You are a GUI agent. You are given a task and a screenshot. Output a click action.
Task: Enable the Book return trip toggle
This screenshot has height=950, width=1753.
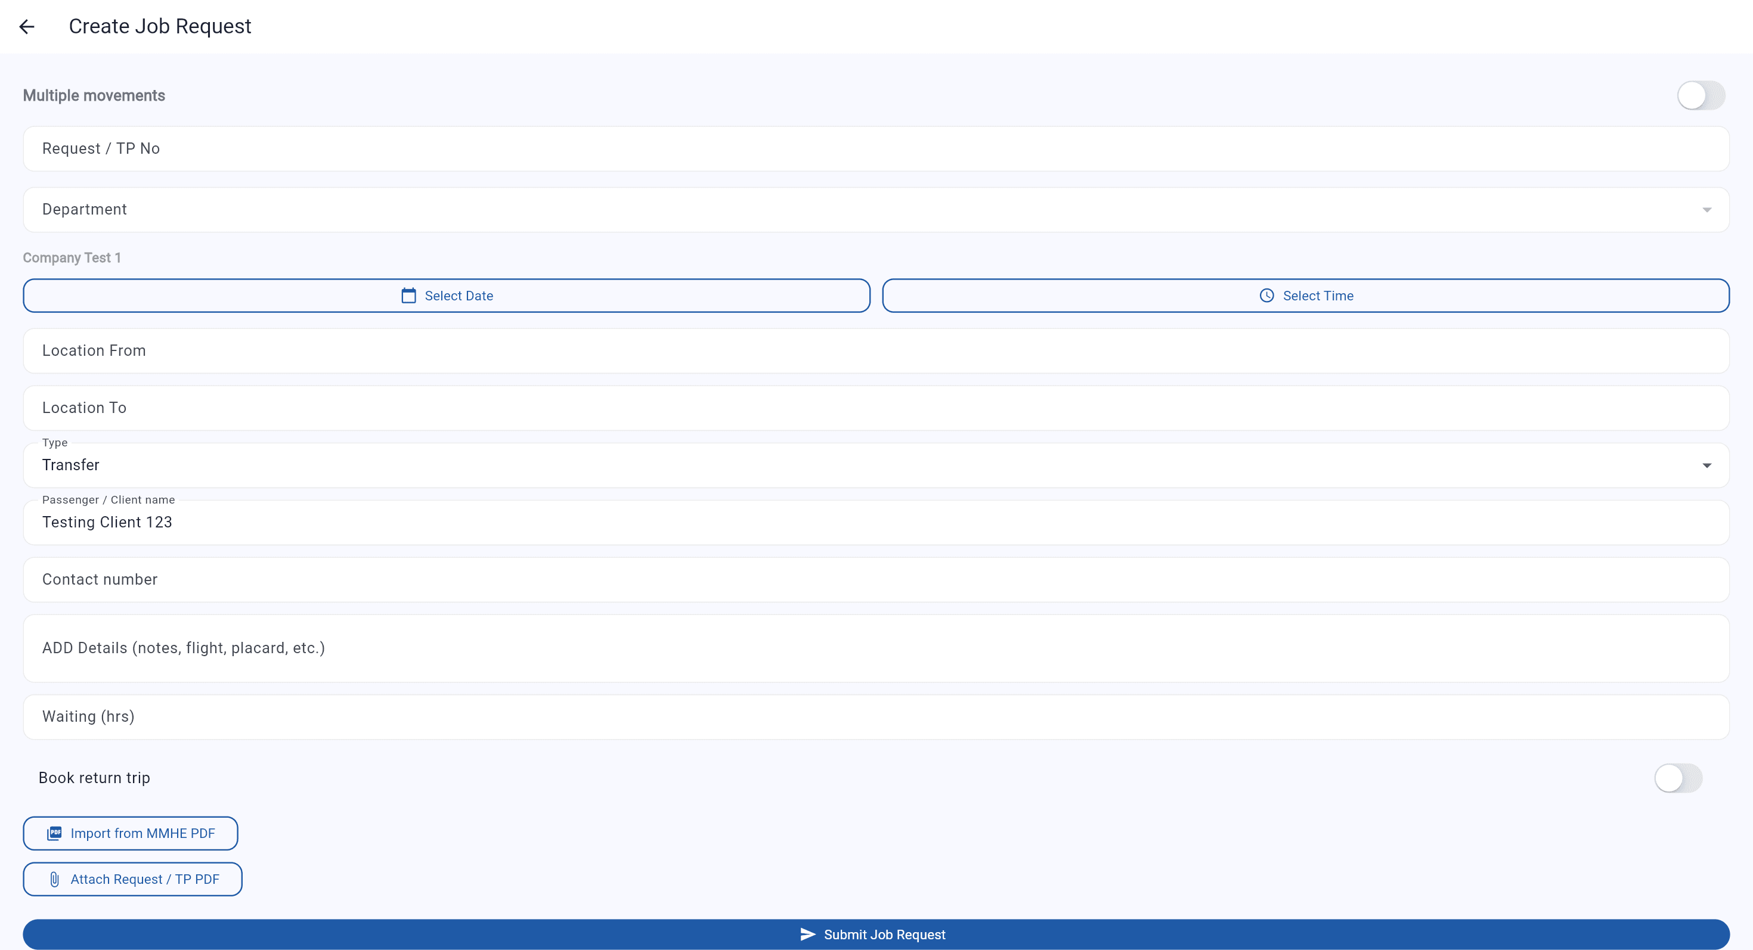[1678, 778]
